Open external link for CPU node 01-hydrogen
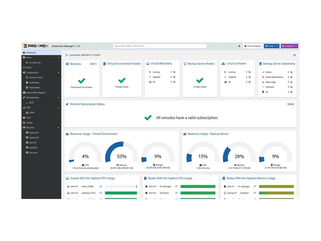Screen dimensions: 321x241 (x=176, y=186)
